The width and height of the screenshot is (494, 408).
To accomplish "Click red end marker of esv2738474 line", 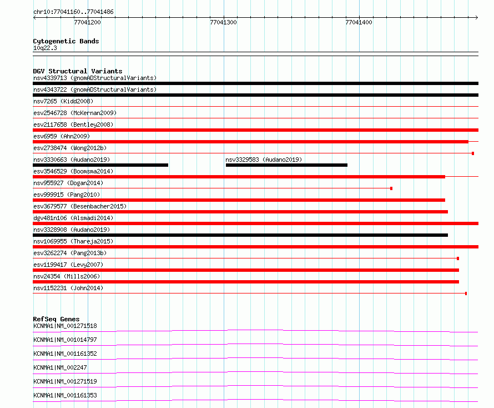I will point(473,153).
